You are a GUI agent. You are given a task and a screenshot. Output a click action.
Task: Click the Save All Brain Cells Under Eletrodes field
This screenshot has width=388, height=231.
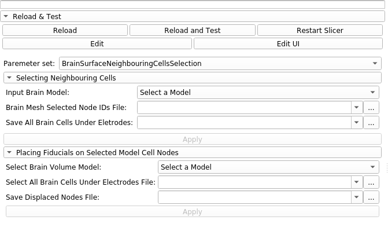[244, 122]
